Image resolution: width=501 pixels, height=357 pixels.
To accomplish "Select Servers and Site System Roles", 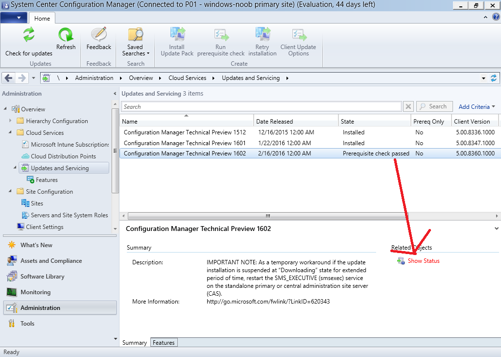I will coord(65,215).
